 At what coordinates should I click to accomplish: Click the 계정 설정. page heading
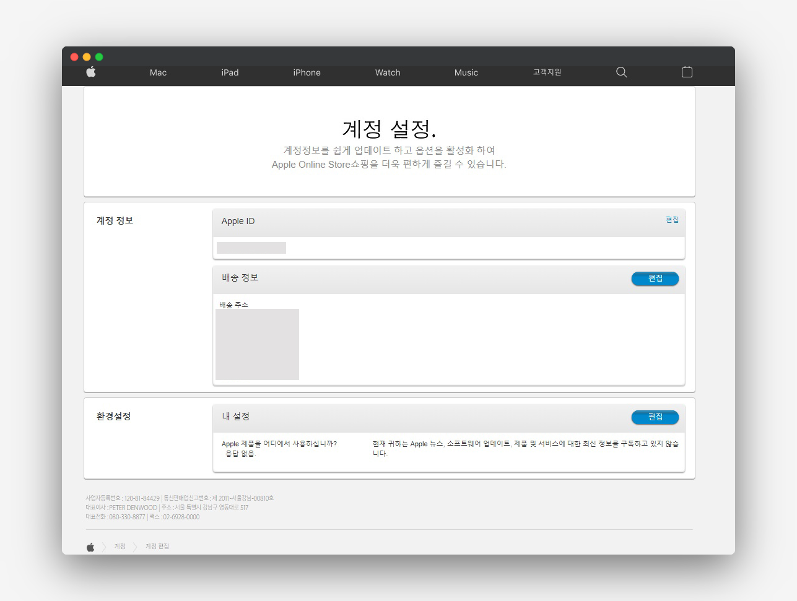coord(389,129)
